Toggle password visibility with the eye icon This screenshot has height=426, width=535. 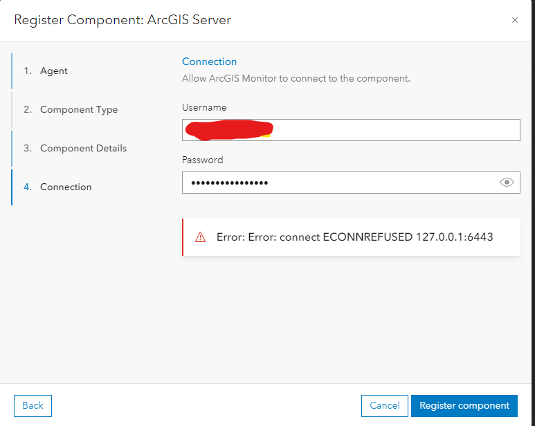click(x=507, y=183)
